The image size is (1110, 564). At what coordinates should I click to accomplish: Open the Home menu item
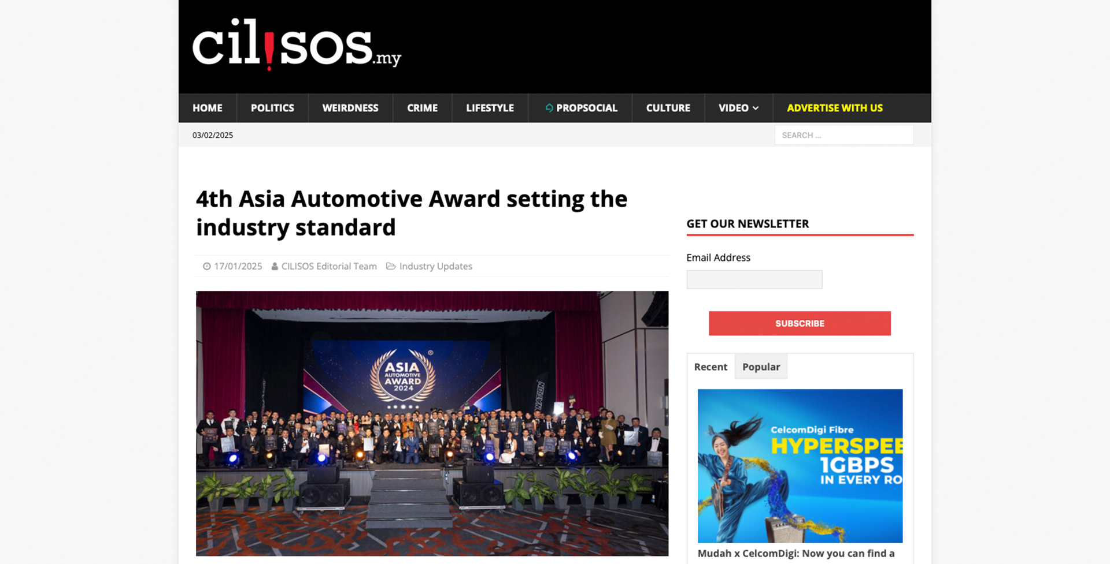[x=207, y=108]
